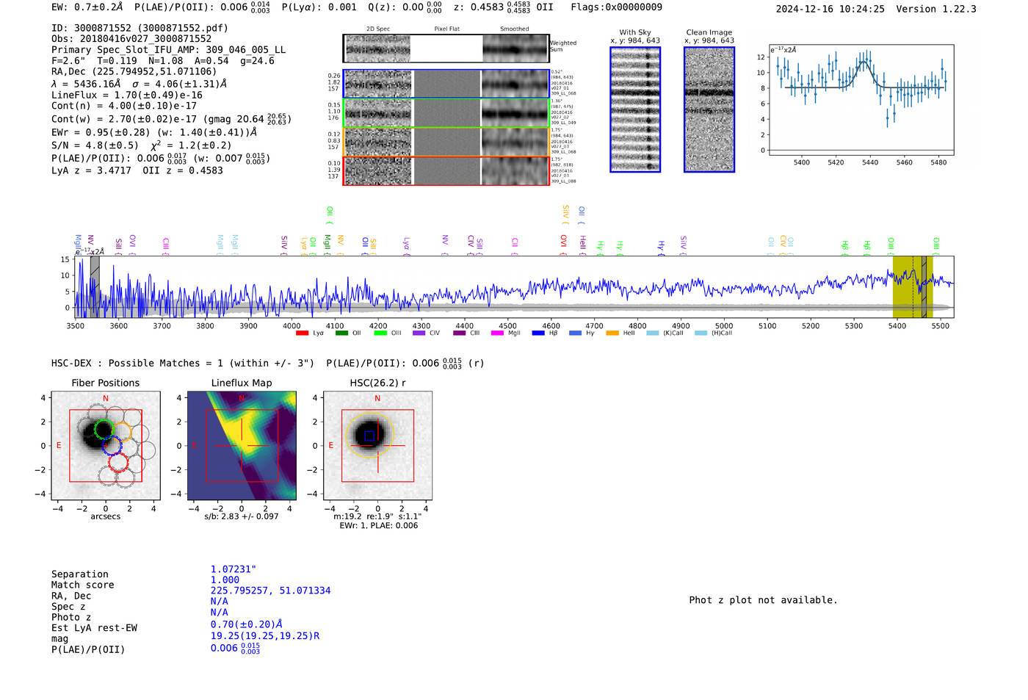
Task: Click the red OVI line label above spectrum
Action: (x=564, y=242)
